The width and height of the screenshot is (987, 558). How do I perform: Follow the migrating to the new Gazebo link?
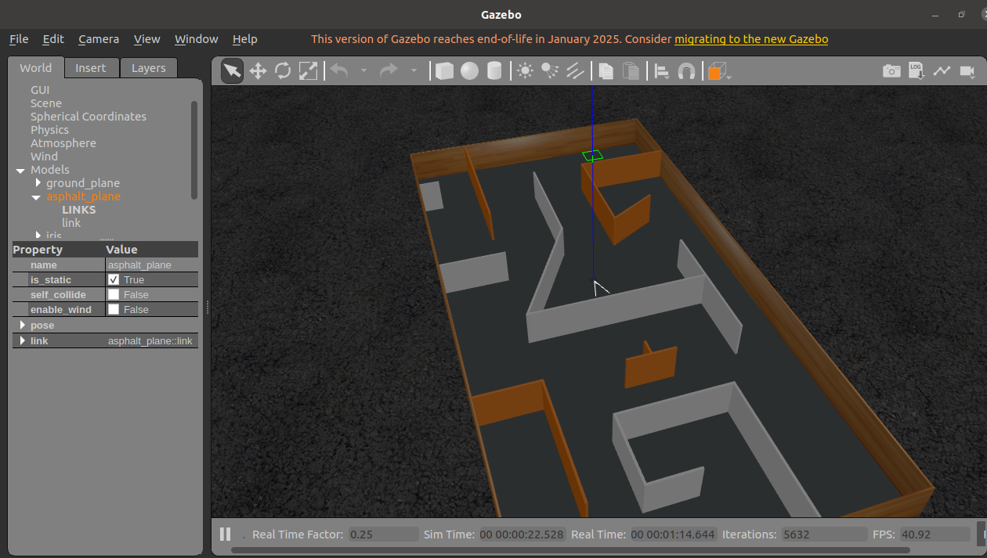point(751,39)
